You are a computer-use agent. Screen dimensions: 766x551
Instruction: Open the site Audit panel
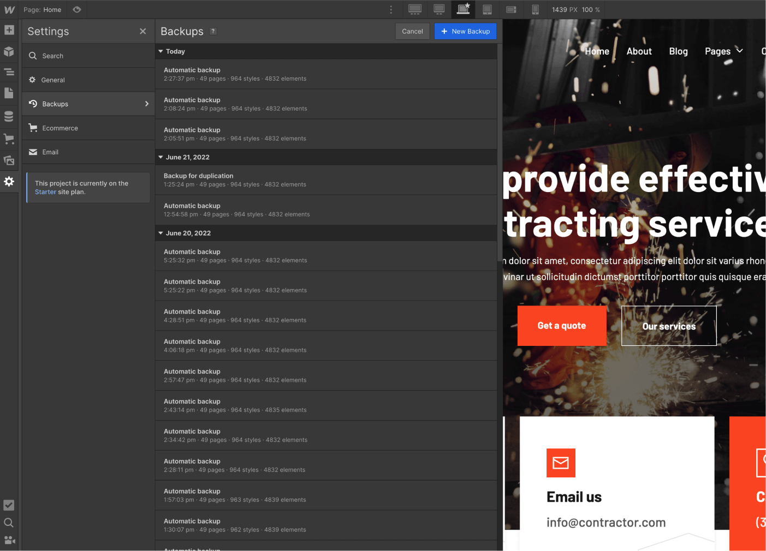pyautogui.click(x=9, y=505)
